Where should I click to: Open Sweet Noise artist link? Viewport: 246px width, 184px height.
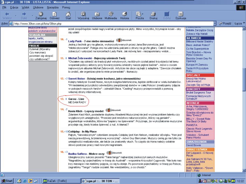76,79
